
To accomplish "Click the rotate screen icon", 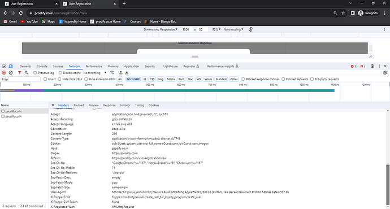I will pos(251,29).
